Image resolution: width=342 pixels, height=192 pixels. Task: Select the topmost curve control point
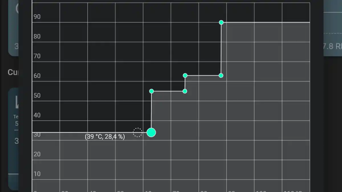pos(221,22)
